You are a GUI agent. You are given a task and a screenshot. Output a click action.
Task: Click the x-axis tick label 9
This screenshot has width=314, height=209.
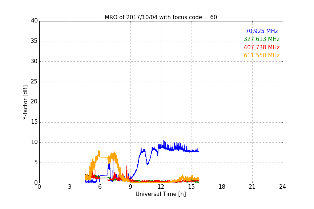click(130, 187)
